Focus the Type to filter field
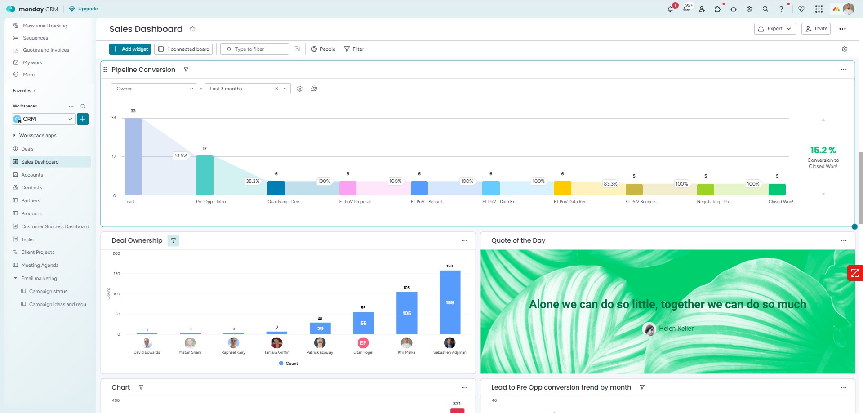The height and width of the screenshot is (413, 863). click(x=254, y=49)
